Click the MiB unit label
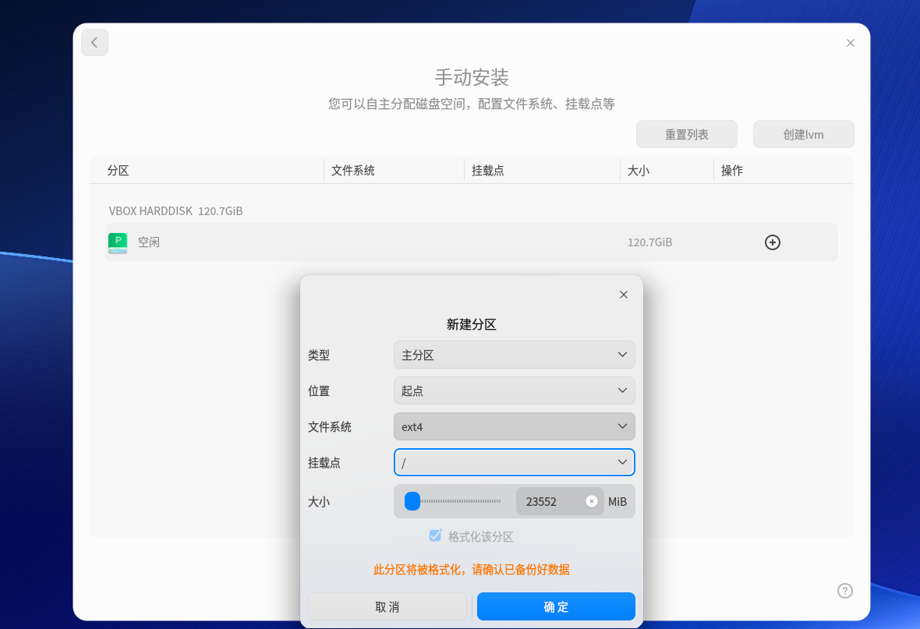 click(x=617, y=502)
